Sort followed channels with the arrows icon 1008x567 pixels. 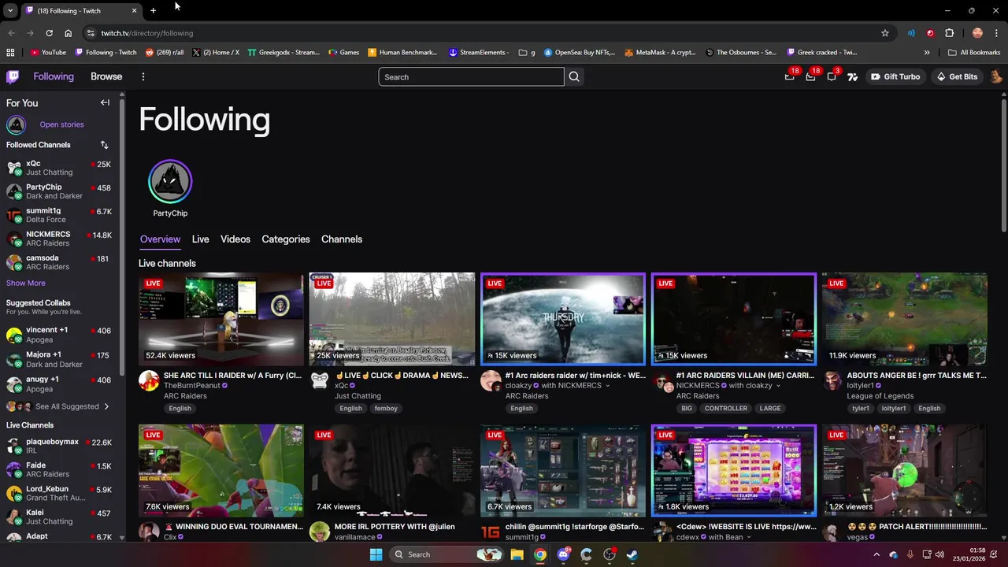pos(104,145)
